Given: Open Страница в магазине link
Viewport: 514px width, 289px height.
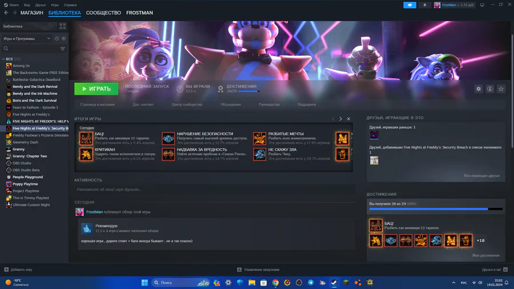Looking at the screenshot, I should pyautogui.click(x=97, y=105).
